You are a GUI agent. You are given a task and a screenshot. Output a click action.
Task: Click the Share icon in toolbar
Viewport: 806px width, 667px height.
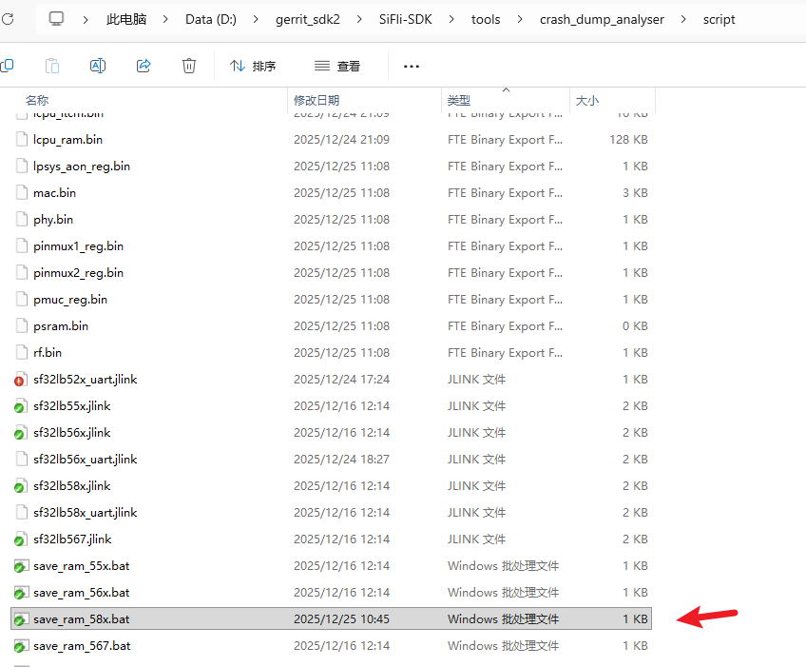tap(144, 66)
